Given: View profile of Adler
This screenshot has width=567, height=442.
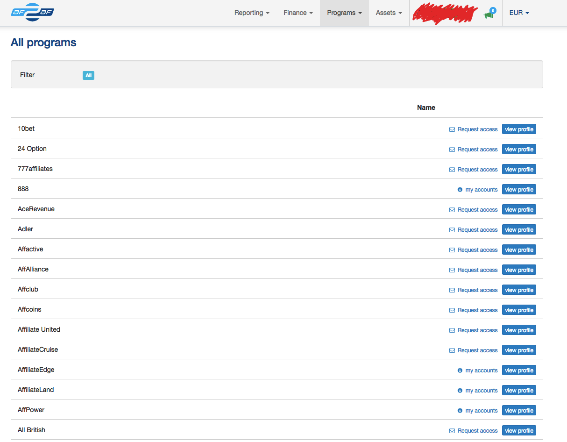Looking at the screenshot, I should point(519,230).
